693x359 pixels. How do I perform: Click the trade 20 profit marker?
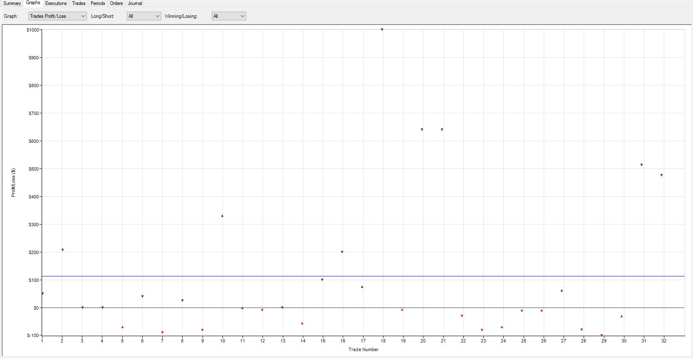422,129
